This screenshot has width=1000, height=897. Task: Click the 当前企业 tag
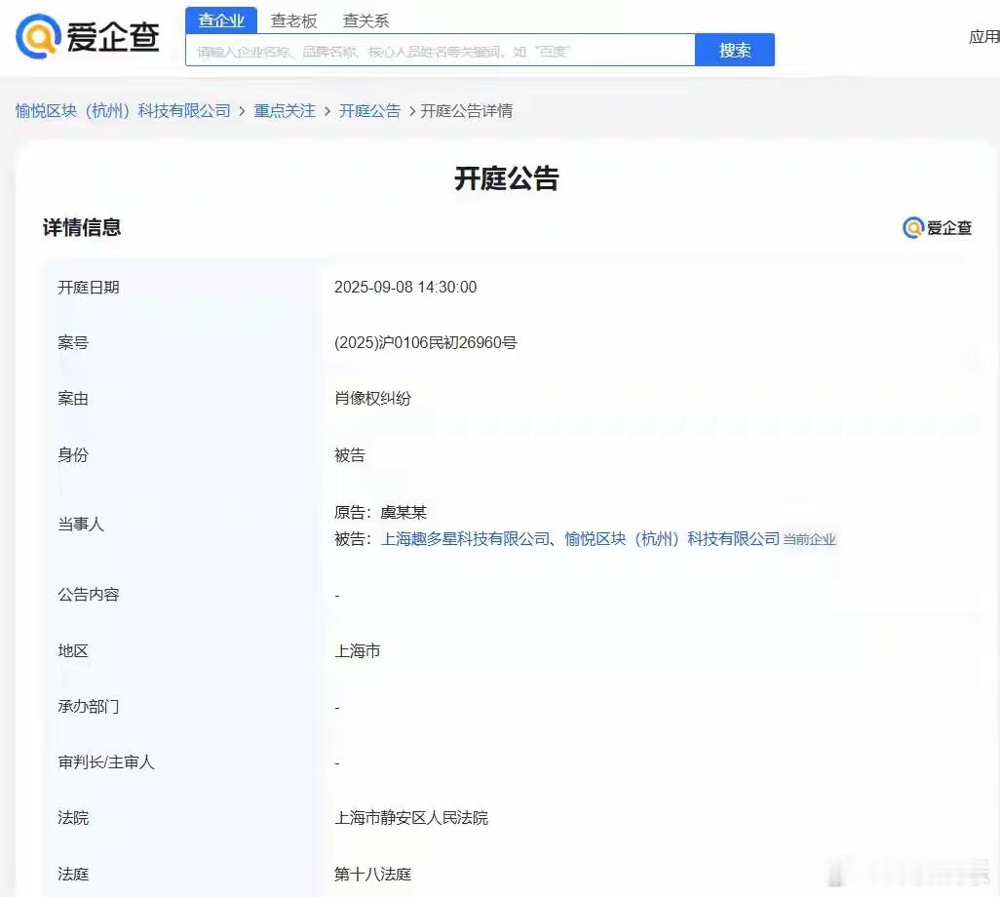[809, 540]
